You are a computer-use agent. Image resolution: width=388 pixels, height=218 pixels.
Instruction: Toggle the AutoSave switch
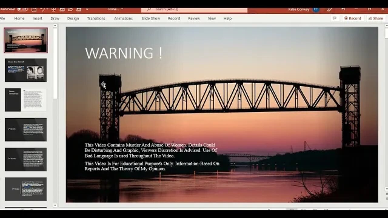click(22, 9)
